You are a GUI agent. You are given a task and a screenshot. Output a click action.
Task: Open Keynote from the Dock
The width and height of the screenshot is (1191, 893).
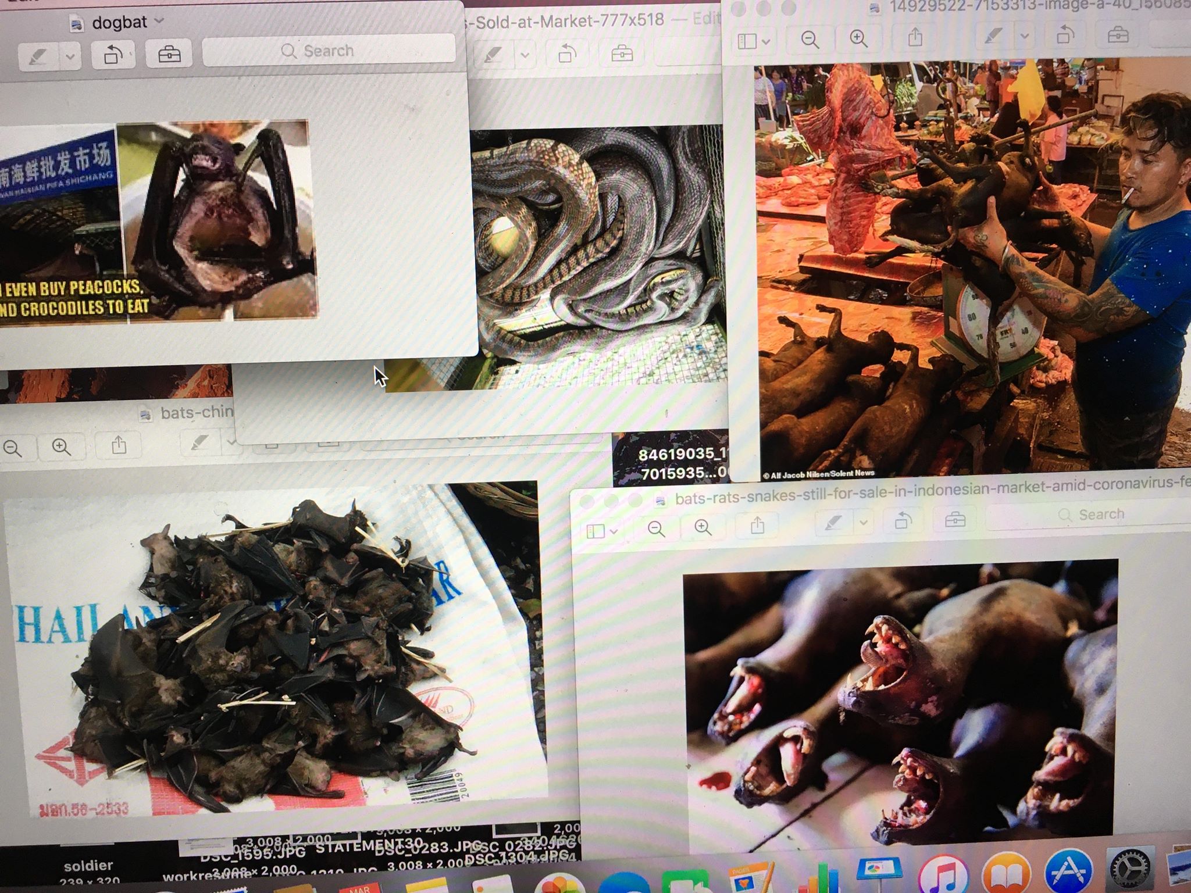tap(879, 876)
